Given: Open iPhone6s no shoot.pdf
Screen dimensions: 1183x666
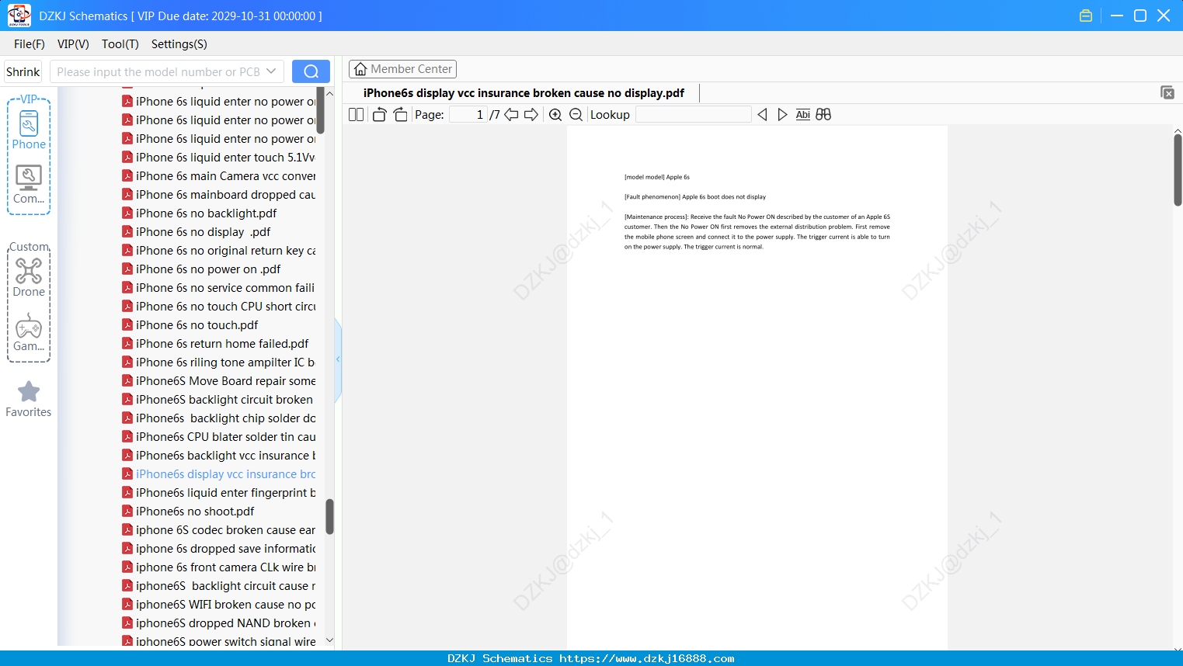Looking at the screenshot, I should tap(195, 511).
